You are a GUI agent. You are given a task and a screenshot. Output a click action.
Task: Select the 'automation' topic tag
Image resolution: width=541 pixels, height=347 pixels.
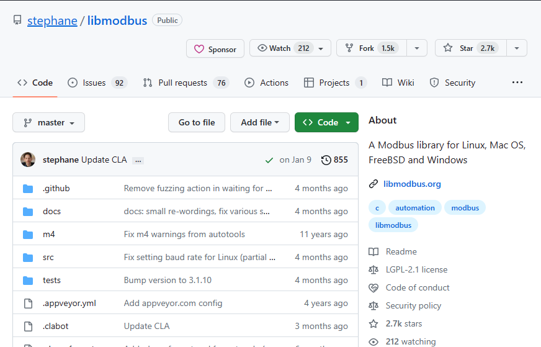click(414, 208)
